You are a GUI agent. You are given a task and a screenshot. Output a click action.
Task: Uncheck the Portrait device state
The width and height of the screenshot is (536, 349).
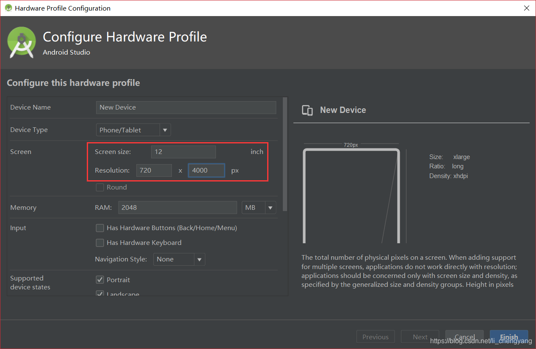coord(100,280)
